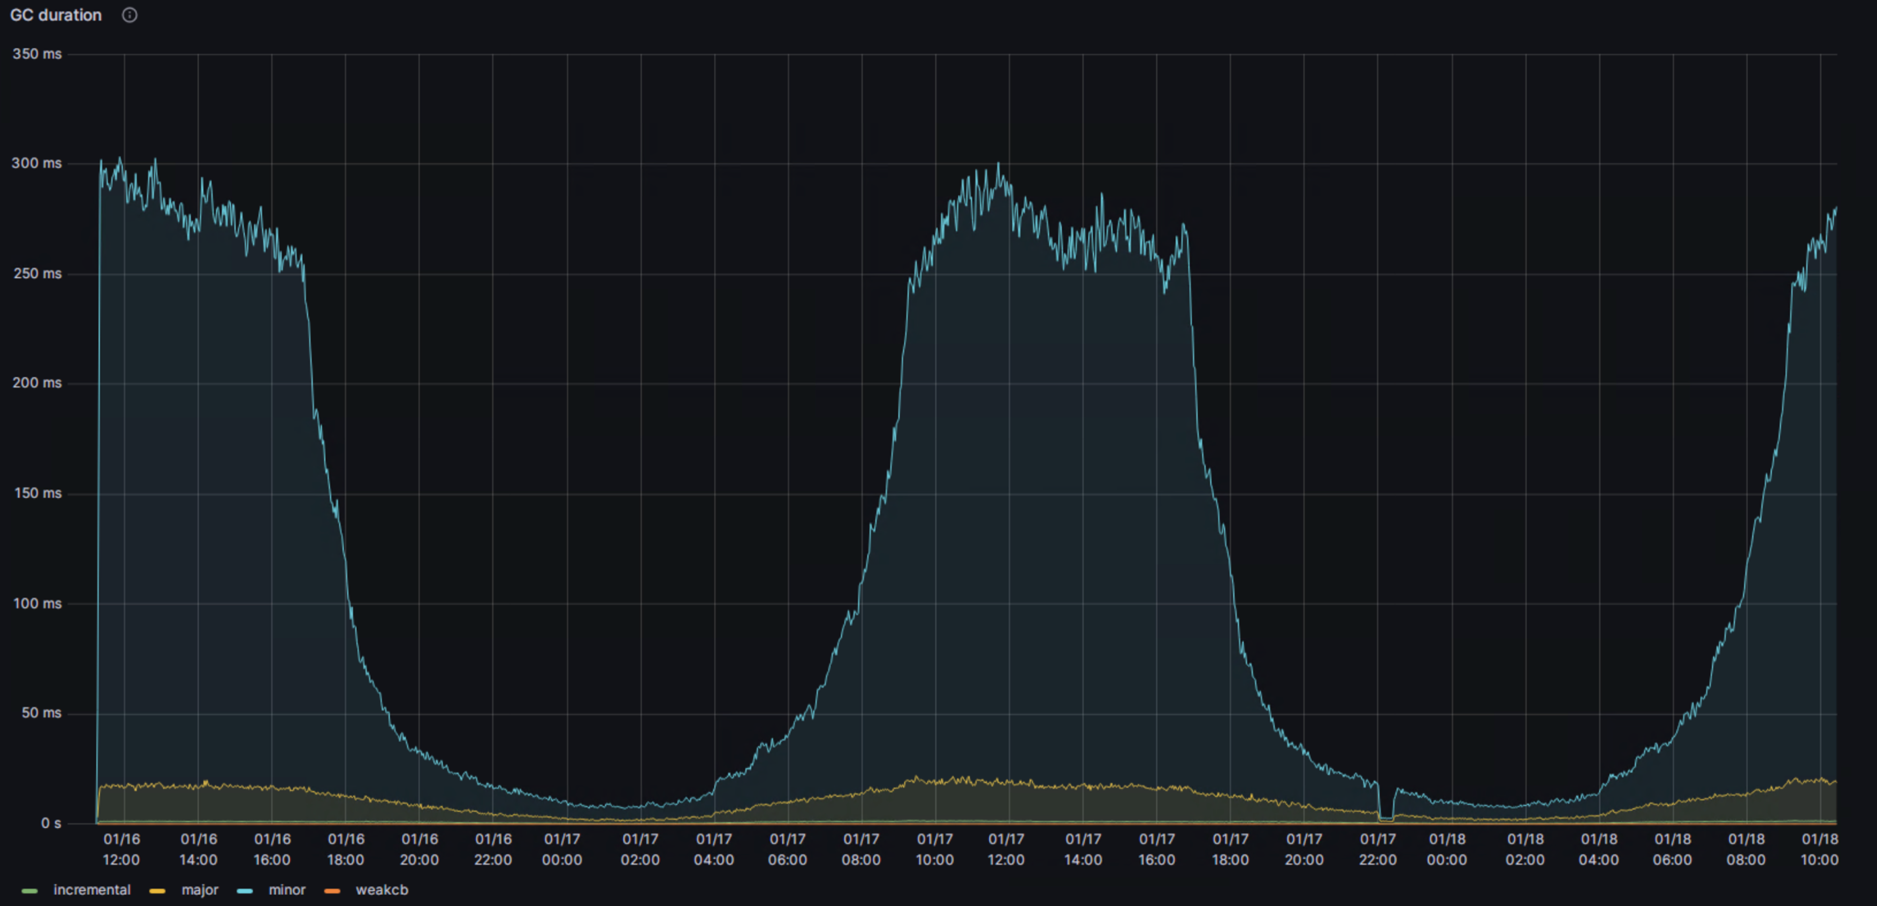Click the 01/16 12:00 time axis label

pyautogui.click(x=121, y=849)
